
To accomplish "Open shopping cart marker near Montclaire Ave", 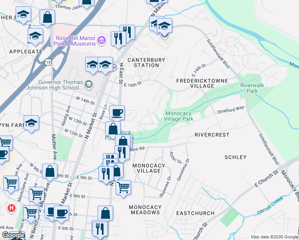I will 11,184.
